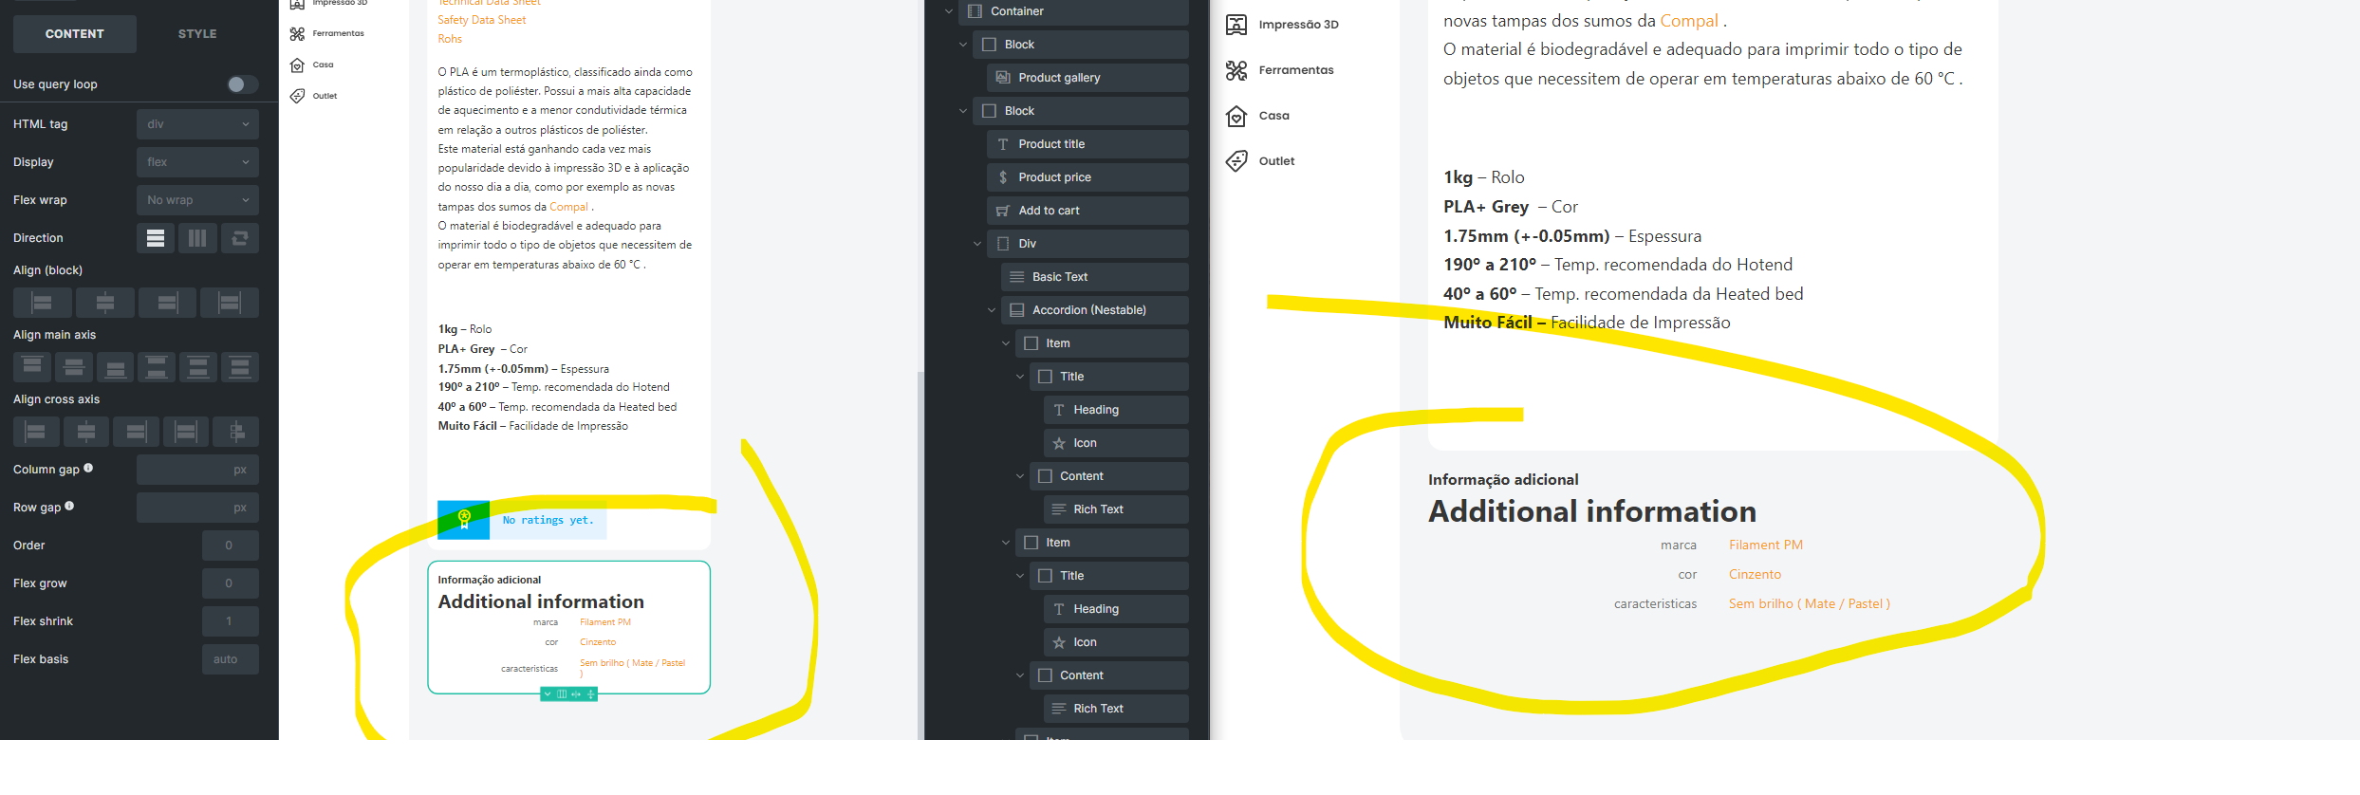Click columns icon on selected element's green toolbar

(x=562, y=694)
